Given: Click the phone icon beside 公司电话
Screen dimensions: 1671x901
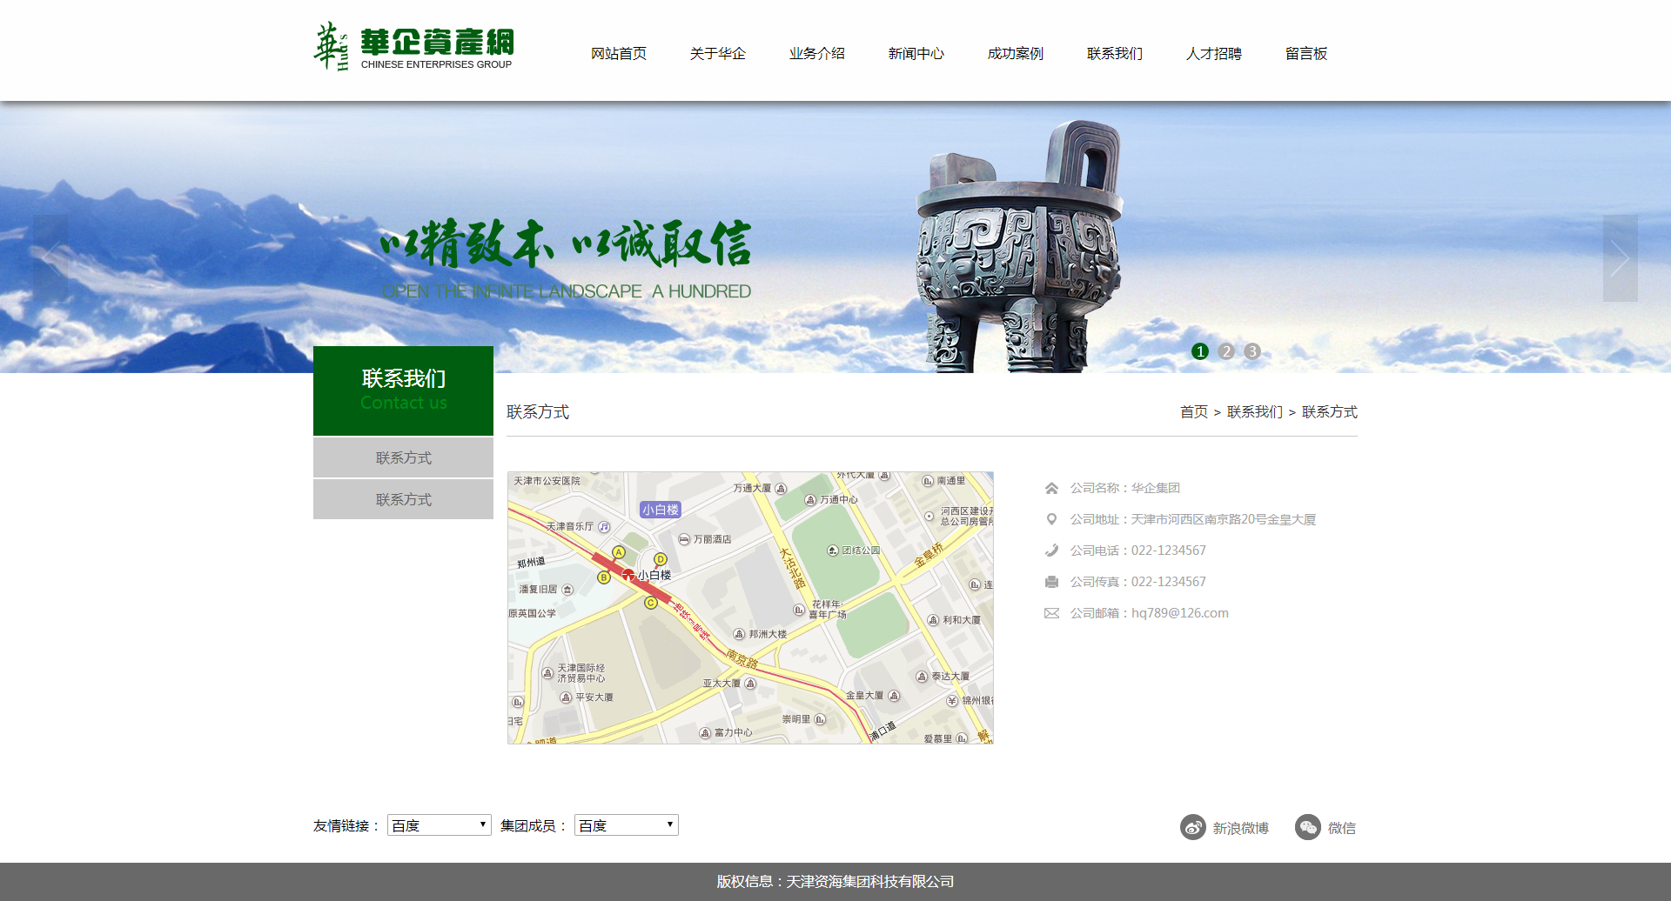Looking at the screenshot, I should 1051,551.
